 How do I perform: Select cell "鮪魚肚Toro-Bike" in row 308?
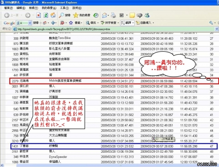pyautogui.click(x=60, y=38)
